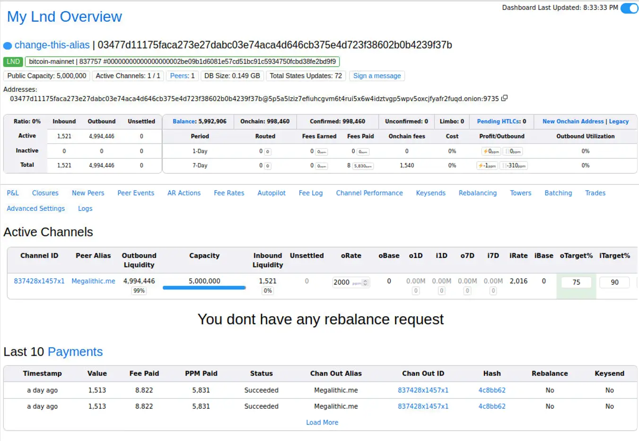Viewport: 639px width, 441px height.
Task: Toggle the dashboard auto-update switch
Action: pyautogui.click(x=629, y=9)
